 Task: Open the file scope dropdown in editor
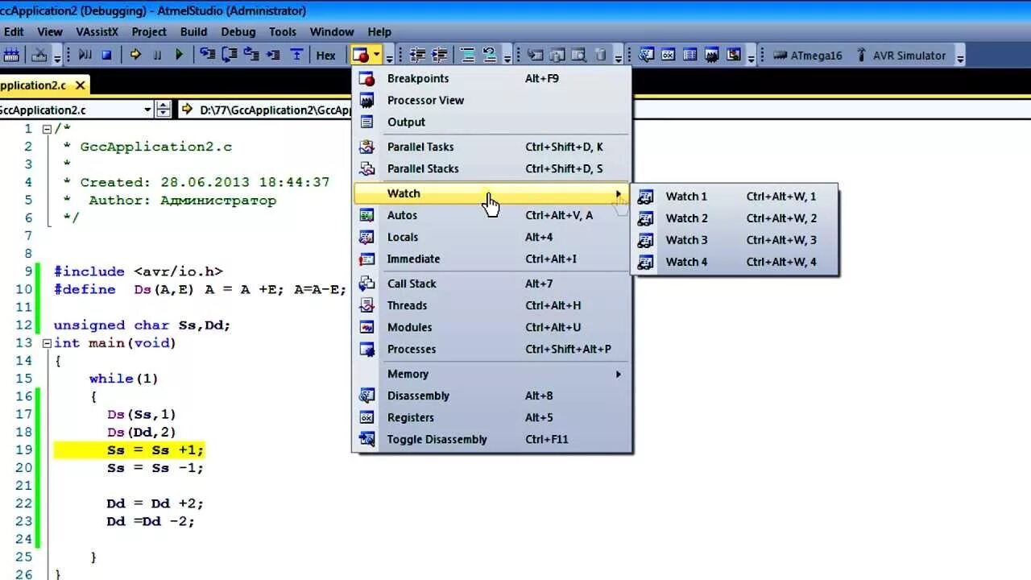click(147, 110)
